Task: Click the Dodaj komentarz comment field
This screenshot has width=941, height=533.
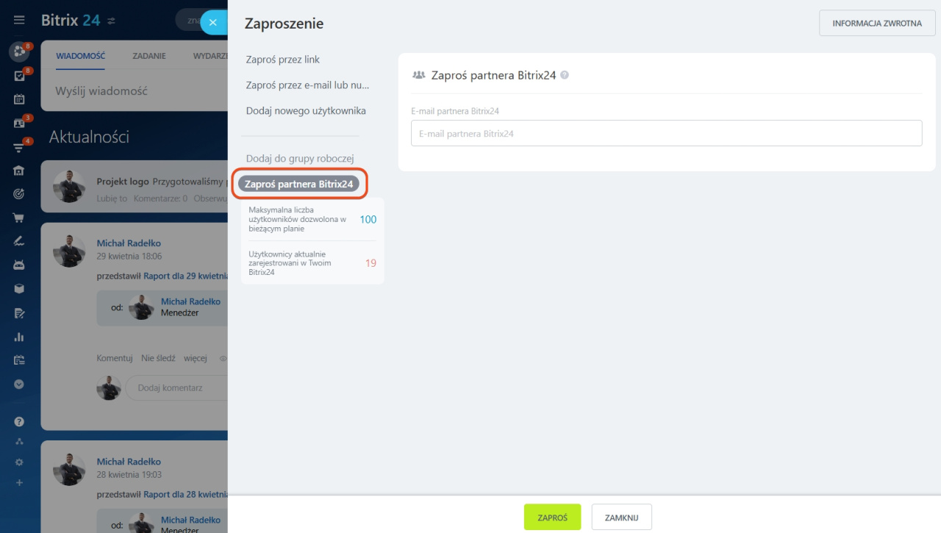Action: click(176, 387)
